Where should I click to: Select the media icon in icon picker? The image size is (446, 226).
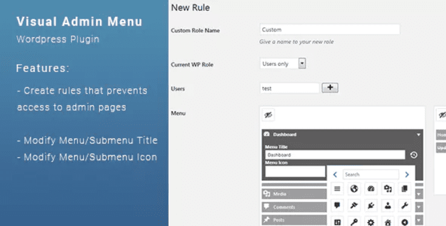pos(388,189)
